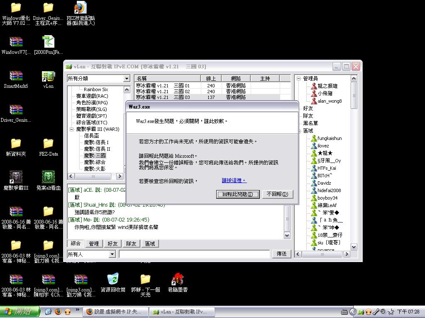Open the 魔獸爭霸III desktop shortcut
This screenshot has width=425, height=318.
coord(16,178)
